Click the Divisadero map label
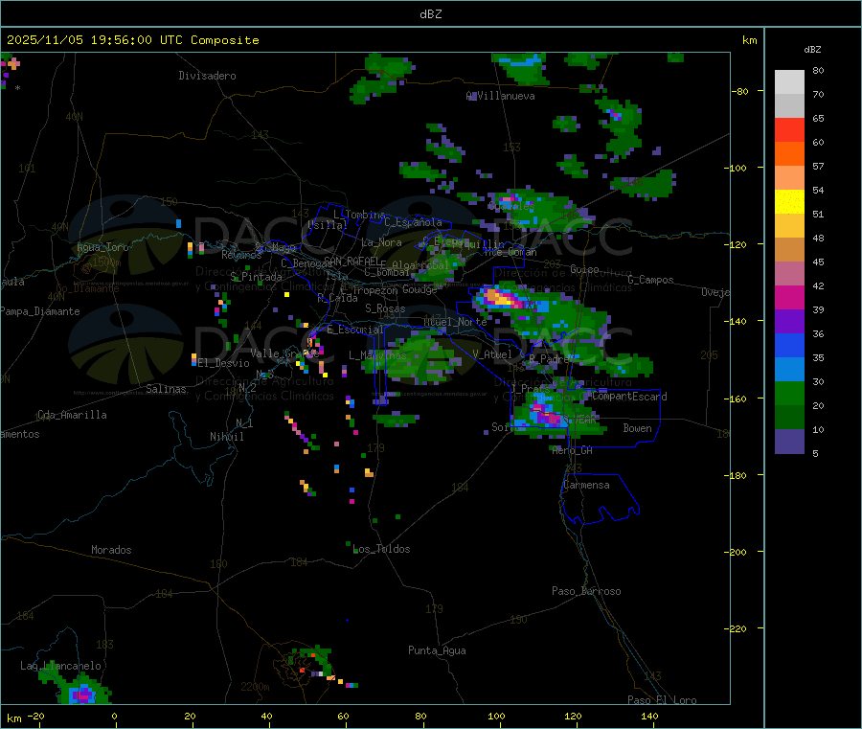862x729 pixels. tap(207, 76)
